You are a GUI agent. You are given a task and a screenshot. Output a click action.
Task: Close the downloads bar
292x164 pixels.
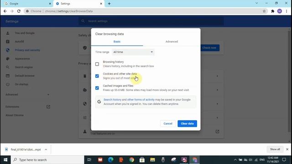pyautogui.click(x=287, y=149)
